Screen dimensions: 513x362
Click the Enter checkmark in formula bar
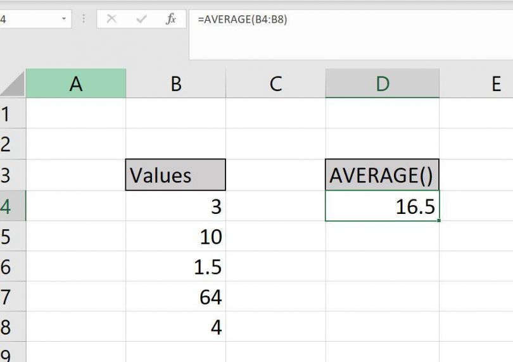click(141, 19)
